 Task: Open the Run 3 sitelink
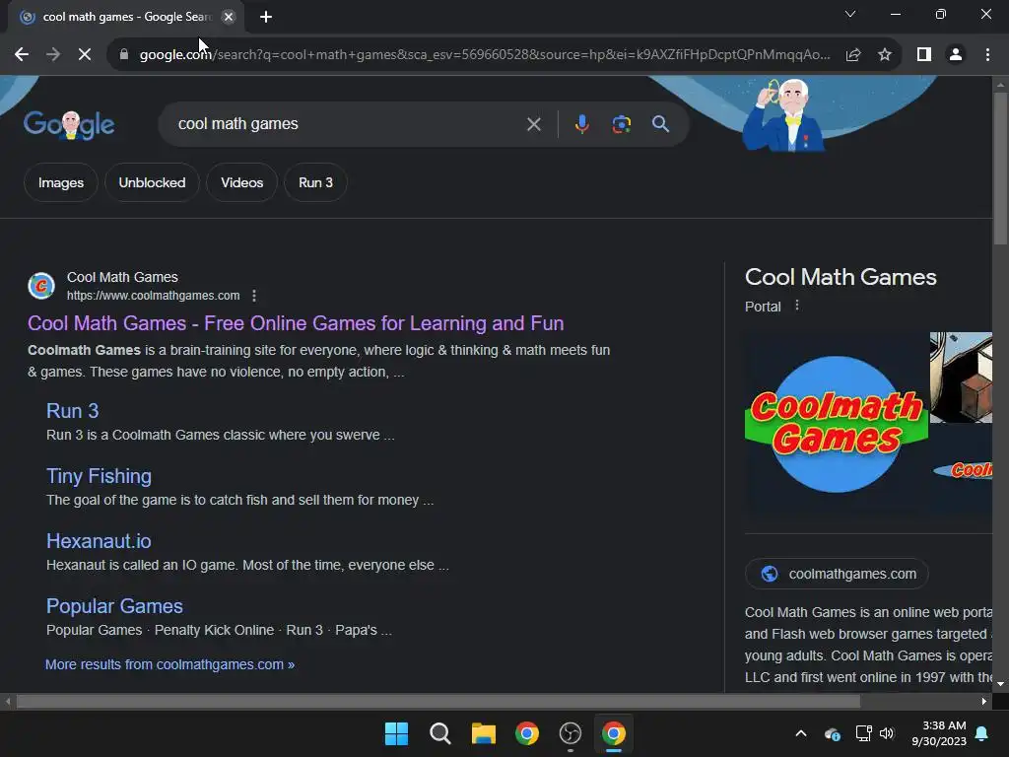[72, 411]
